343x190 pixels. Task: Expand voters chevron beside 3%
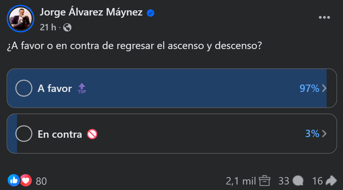pyautogui.click(x=324, y=134)
